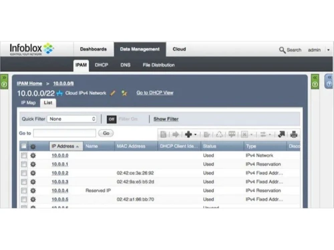
Task: Open the convert icon's dropdown arrow
Action: point(270,135)
